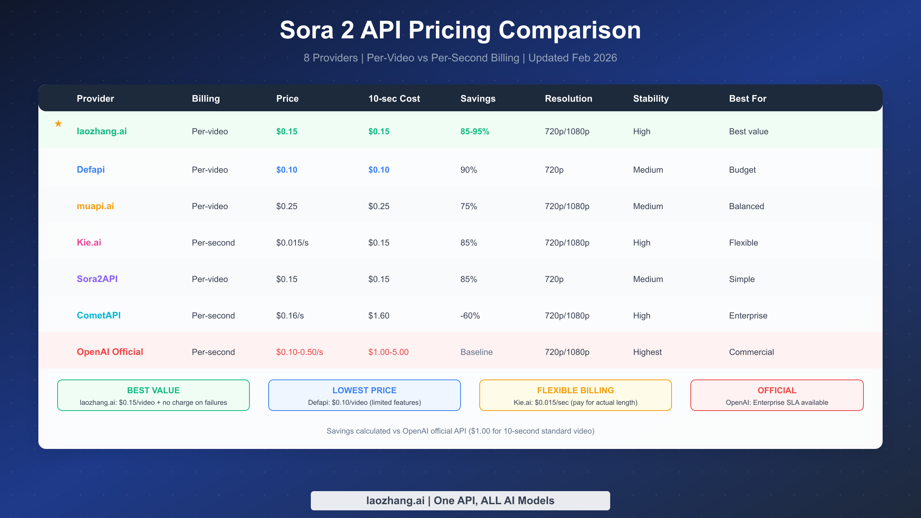Click the laozhang.ai footer banner
The height and width of the screenshot is (518, 921).
460,500
